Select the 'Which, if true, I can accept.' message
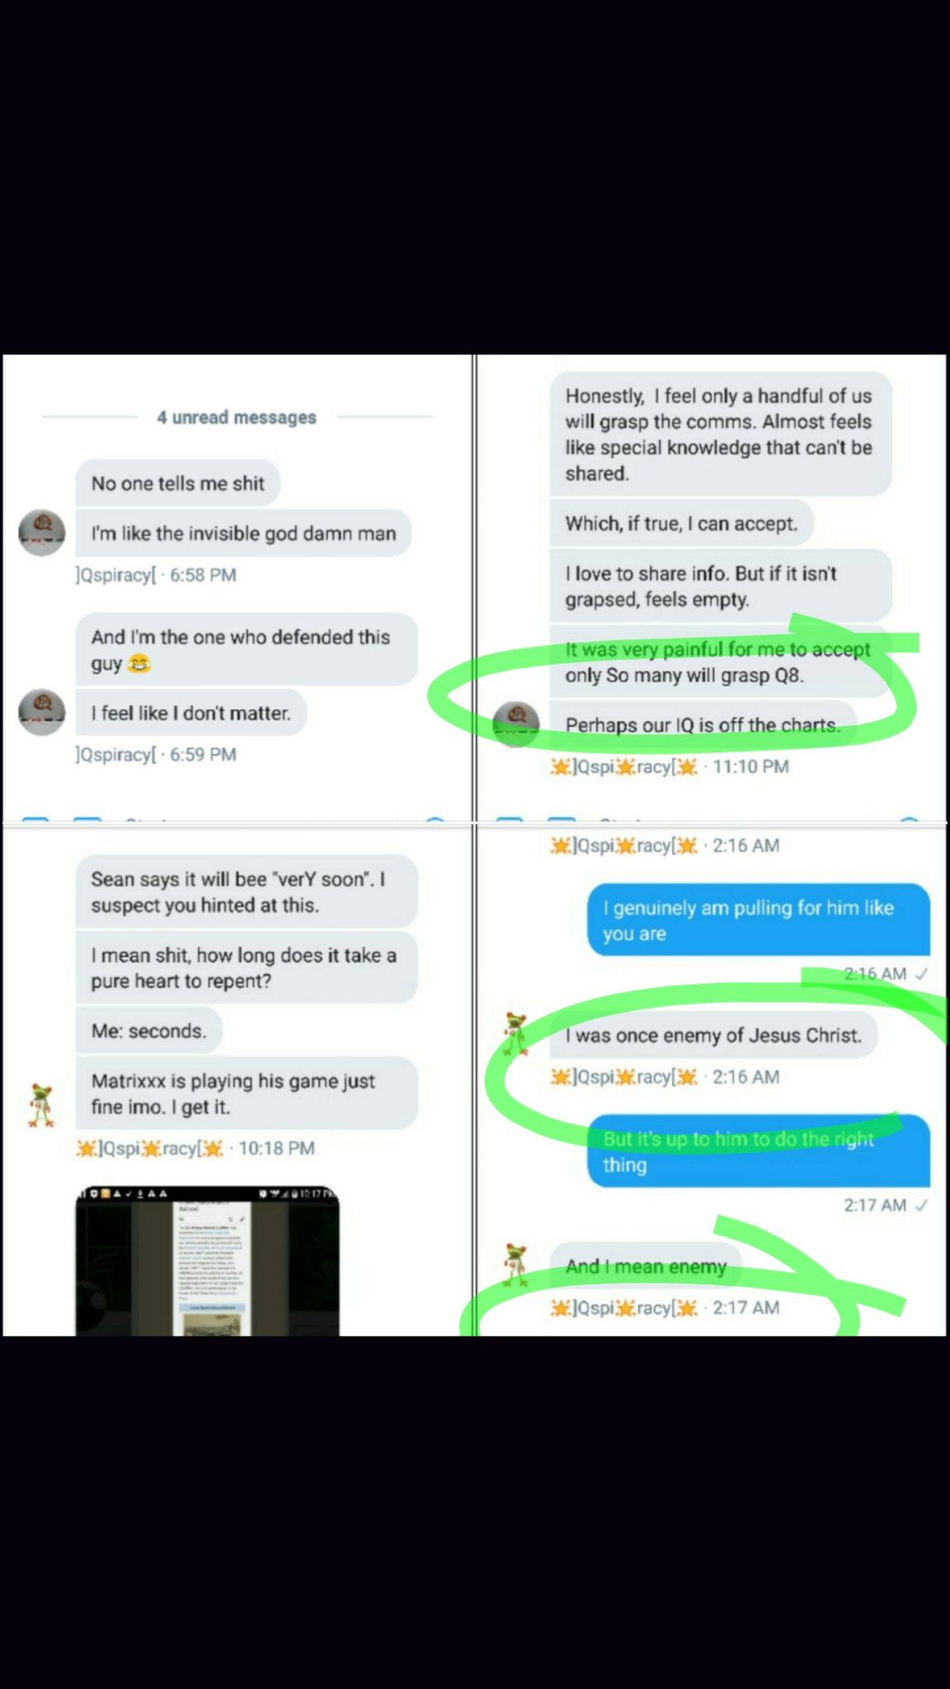Screen dimensions: 950x1689 [x=681, y=524]
